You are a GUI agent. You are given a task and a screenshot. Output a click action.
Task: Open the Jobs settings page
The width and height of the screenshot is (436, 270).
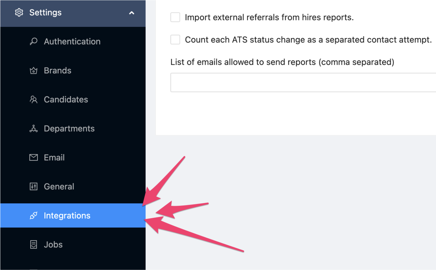pyautogui.click(x=53, y=244)
